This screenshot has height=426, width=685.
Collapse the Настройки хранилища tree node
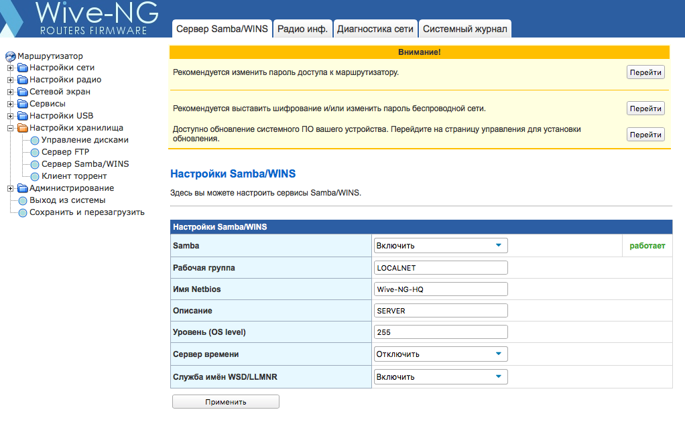11,129
